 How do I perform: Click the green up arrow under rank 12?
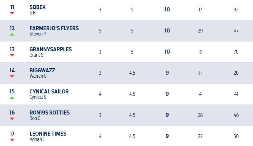(x=12, y=34)
